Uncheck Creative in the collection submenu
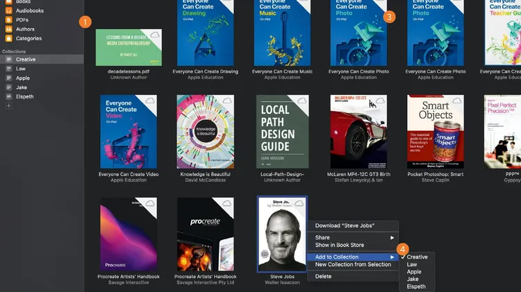 click(x=417, y=257)
